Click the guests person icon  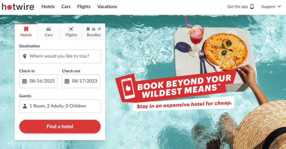25,106
